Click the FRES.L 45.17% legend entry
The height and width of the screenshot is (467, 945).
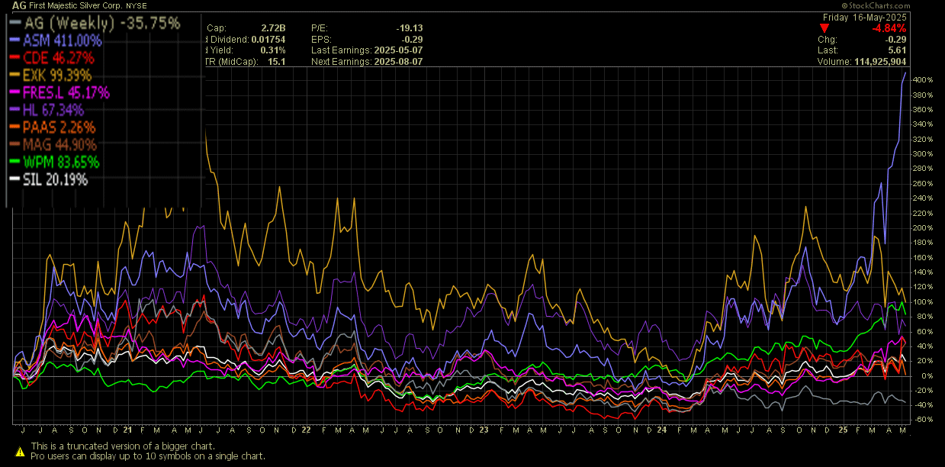66,93
